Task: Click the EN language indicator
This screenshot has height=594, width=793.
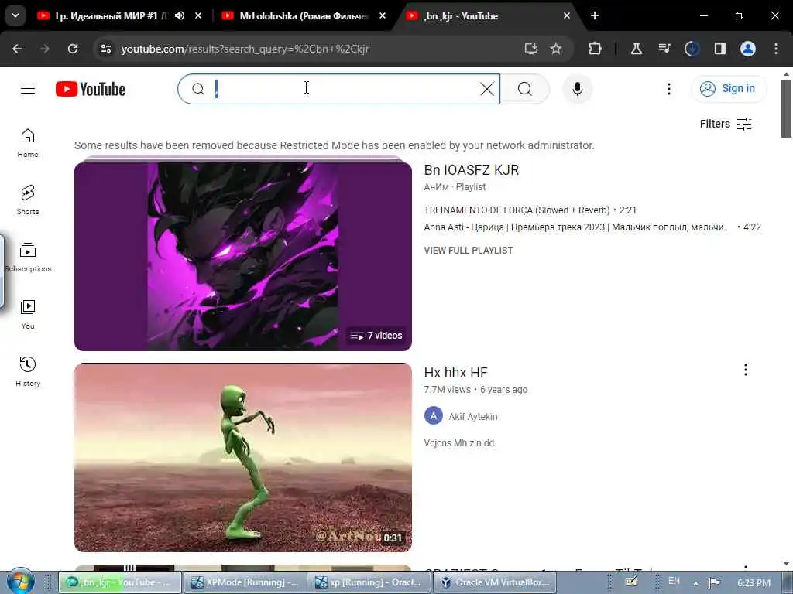Action: (x=674, y=582)
